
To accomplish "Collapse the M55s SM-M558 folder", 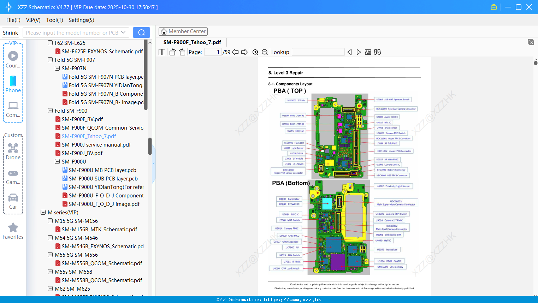I will click(50, 272).
